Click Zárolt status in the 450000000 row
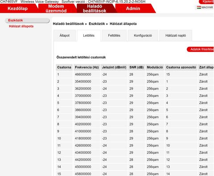214x176 pixels. tap(203, 167)
